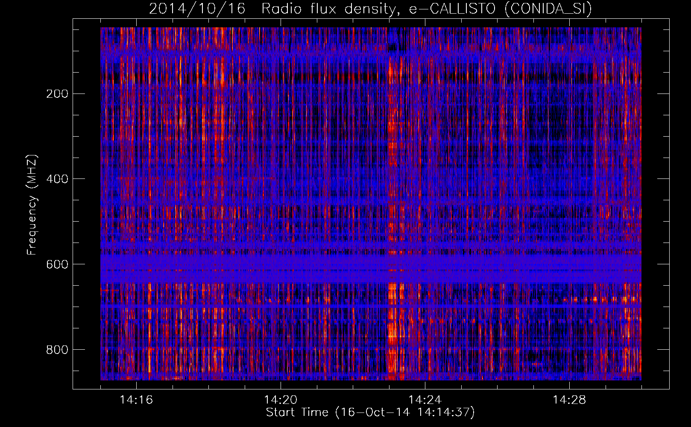The image size is (691, 427).
Task: Click the 'Start Time (16-Oct-14 14:14:37)' label
Action: point(370,412)
